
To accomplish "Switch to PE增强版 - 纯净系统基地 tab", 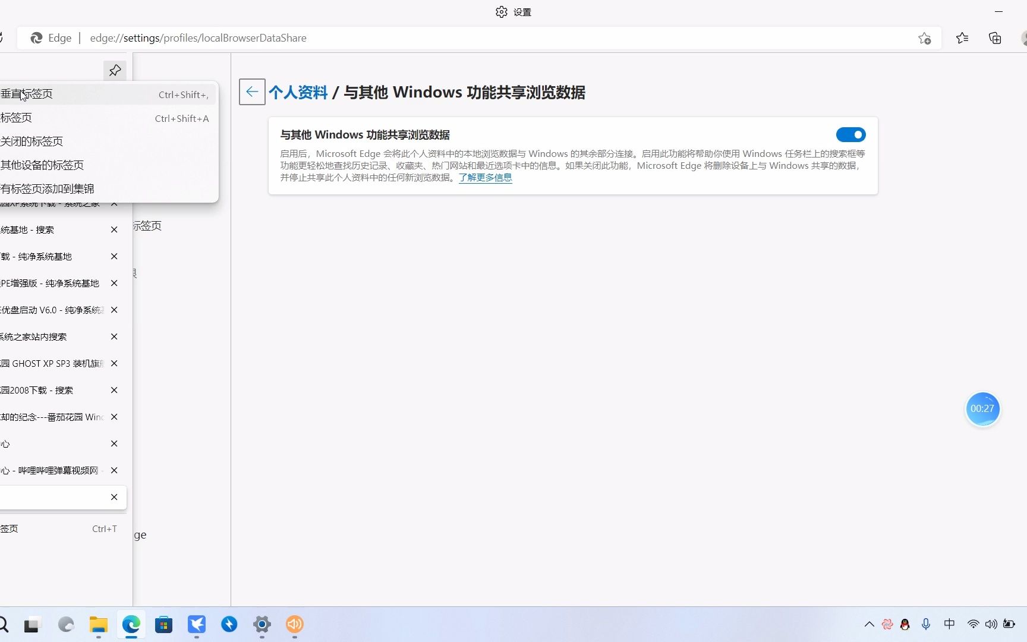I will (x=52, y=283).
